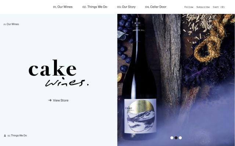Open the 02. Things We Do menu item

[95, 7]
